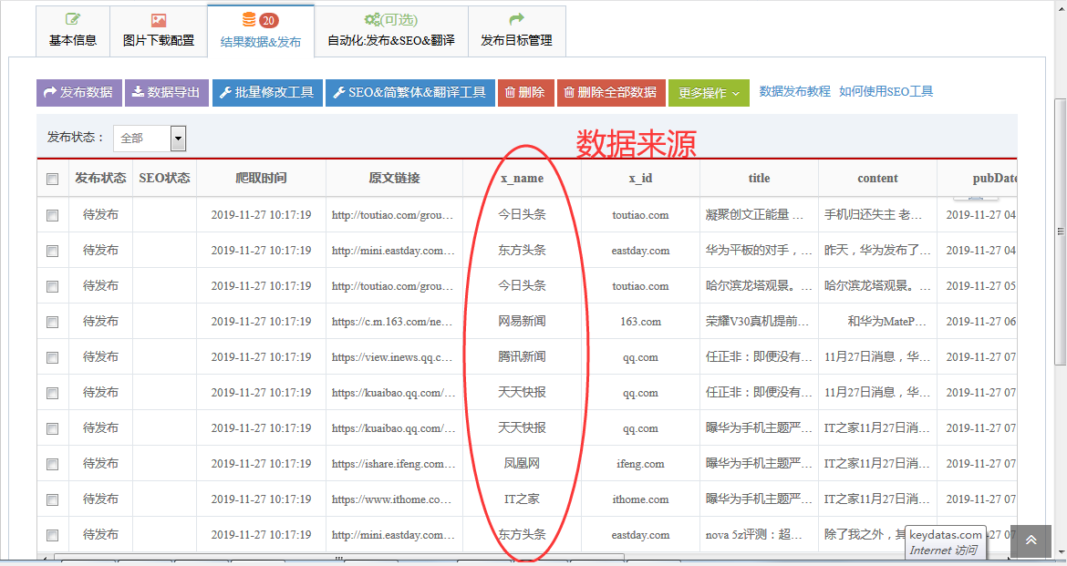Viewport: 1067px width, 566px height.
Task: Click the https://ishare.ifeng.com link cell
Action: click(393, 463)
